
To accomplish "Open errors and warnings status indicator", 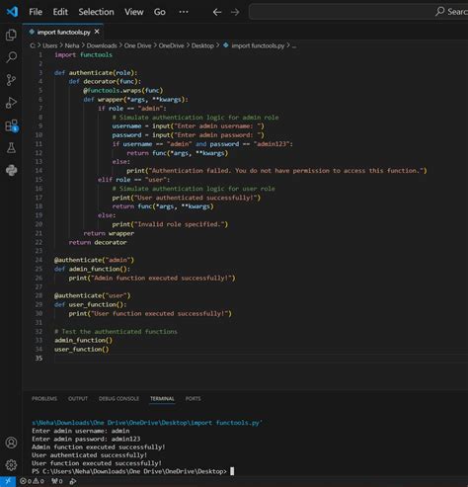I will tap(32, 481).
